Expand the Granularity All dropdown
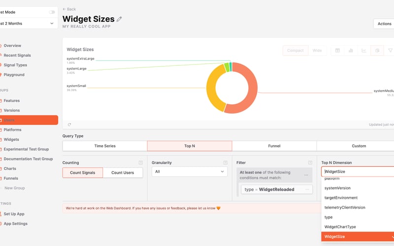The width and height of the screenshot is (394, 246). (x=190, y=172)
